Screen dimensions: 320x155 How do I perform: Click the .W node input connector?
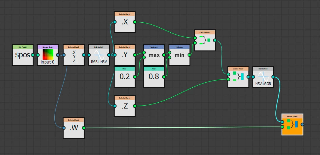click(64, 128)
